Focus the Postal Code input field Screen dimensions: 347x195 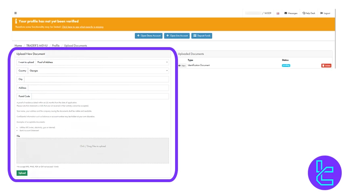(x=100, y=96)
